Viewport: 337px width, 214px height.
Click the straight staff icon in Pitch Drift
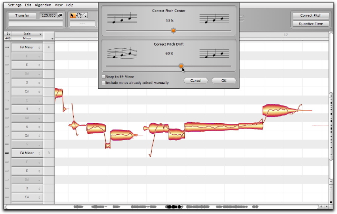coord(214,52)
